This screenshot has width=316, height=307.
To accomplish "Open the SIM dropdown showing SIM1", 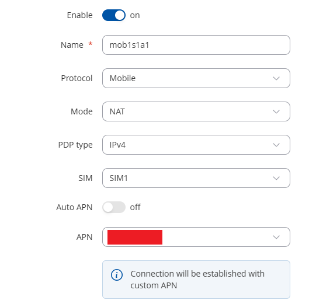I will click(x=196, y=178).
